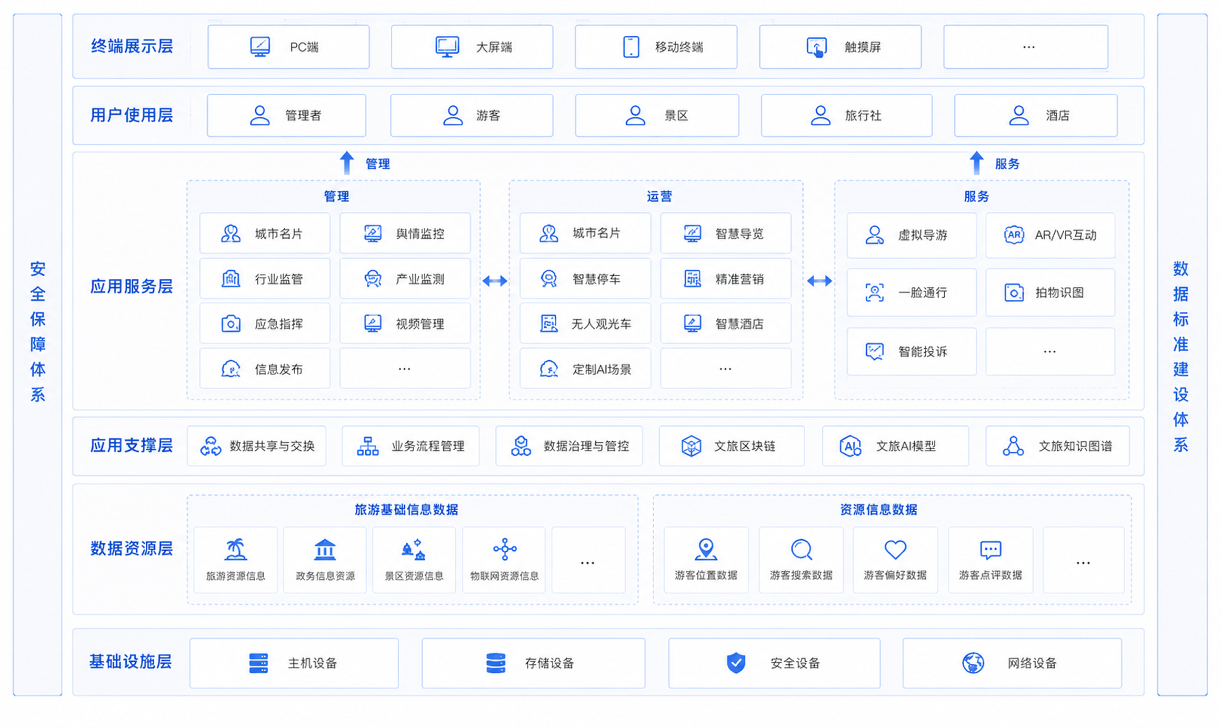
Task: Click the 网络设备 globe icon
Action: (x=973, y=663)
